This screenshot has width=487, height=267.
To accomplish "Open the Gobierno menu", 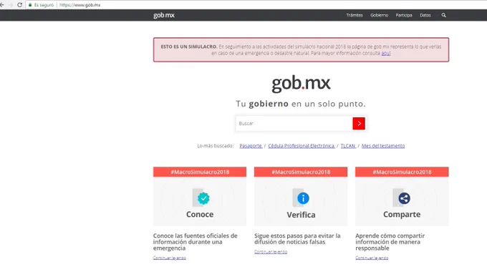I will pyautogui.click(x=379, y=15).
